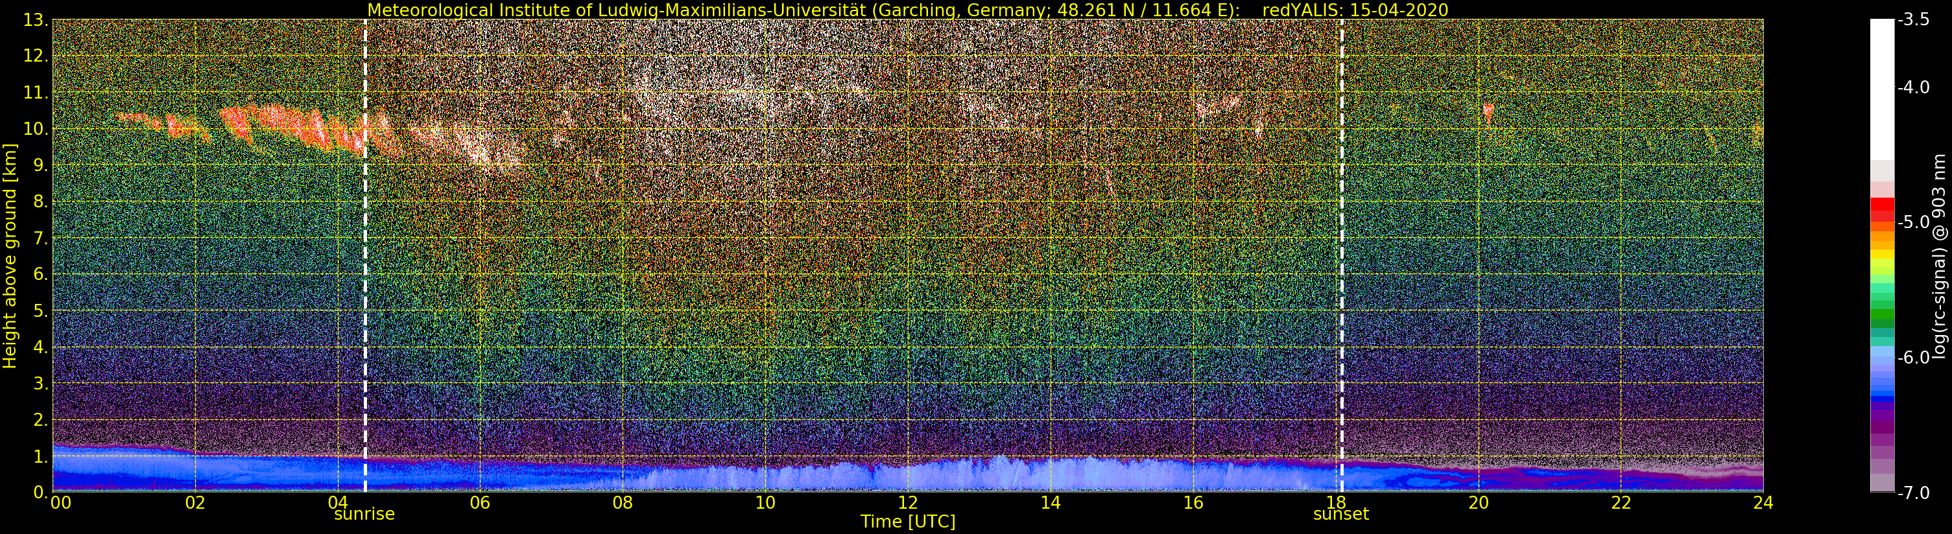Click the height tick label '13.'
This screenshot has width=1952, height=534.
[35, 19]
